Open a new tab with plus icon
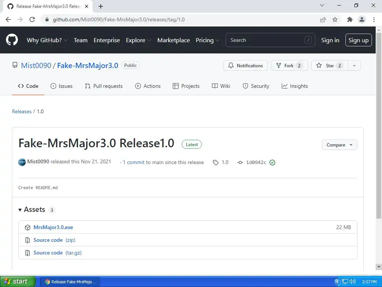 101,6
